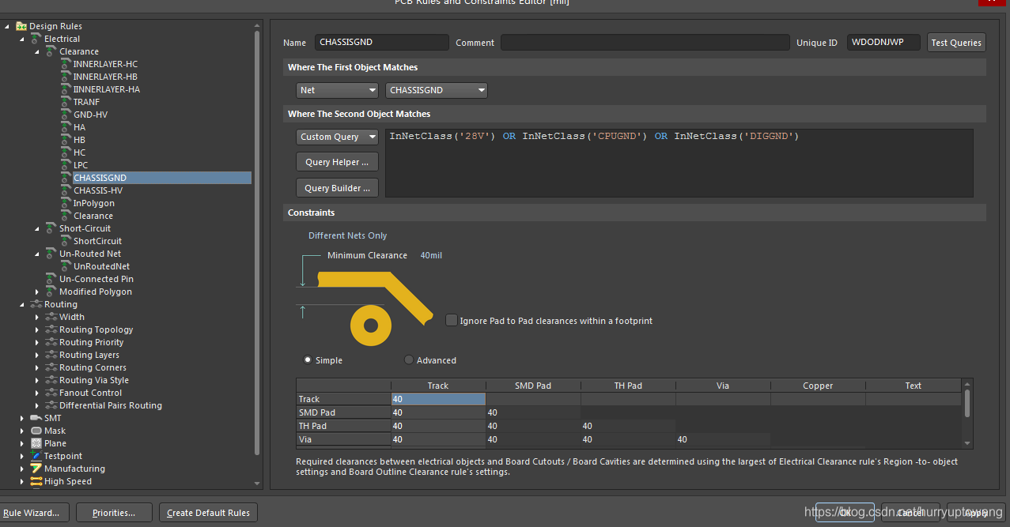Screen dimensions: 1010x527
Task: Click the Electrical category icon
Action: point(36,39)
